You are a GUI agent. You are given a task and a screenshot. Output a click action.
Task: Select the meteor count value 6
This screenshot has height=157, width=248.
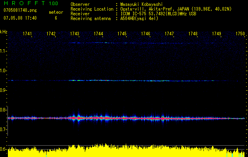click(56, 18)
